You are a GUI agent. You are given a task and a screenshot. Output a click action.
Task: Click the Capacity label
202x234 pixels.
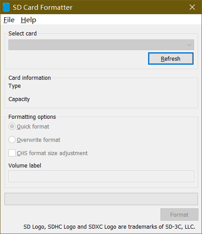coord(19,99)
